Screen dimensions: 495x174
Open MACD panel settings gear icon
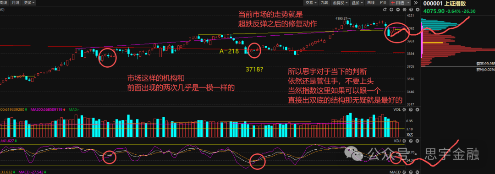[x=404, y=172]
